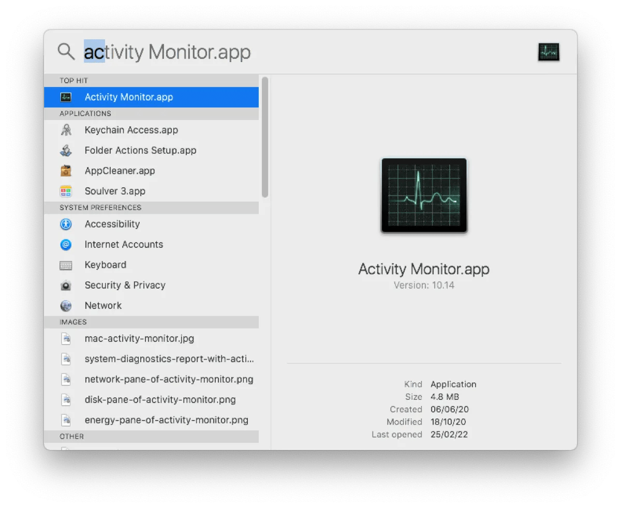
Task: Click the Security & Privacy lock icon
Action: click(66, 285)
